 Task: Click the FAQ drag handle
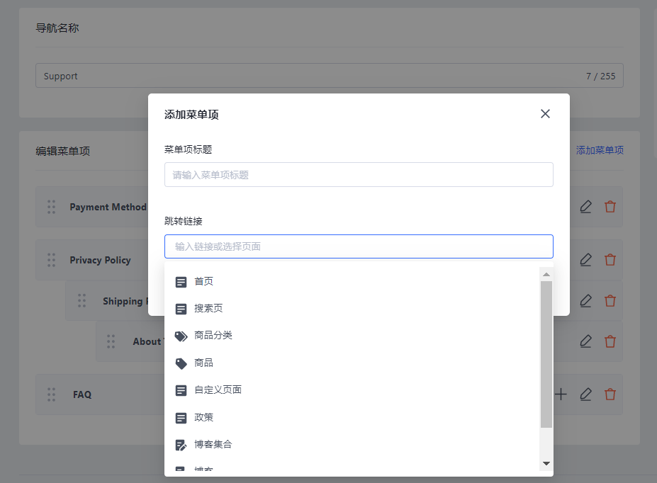point(51,394)
